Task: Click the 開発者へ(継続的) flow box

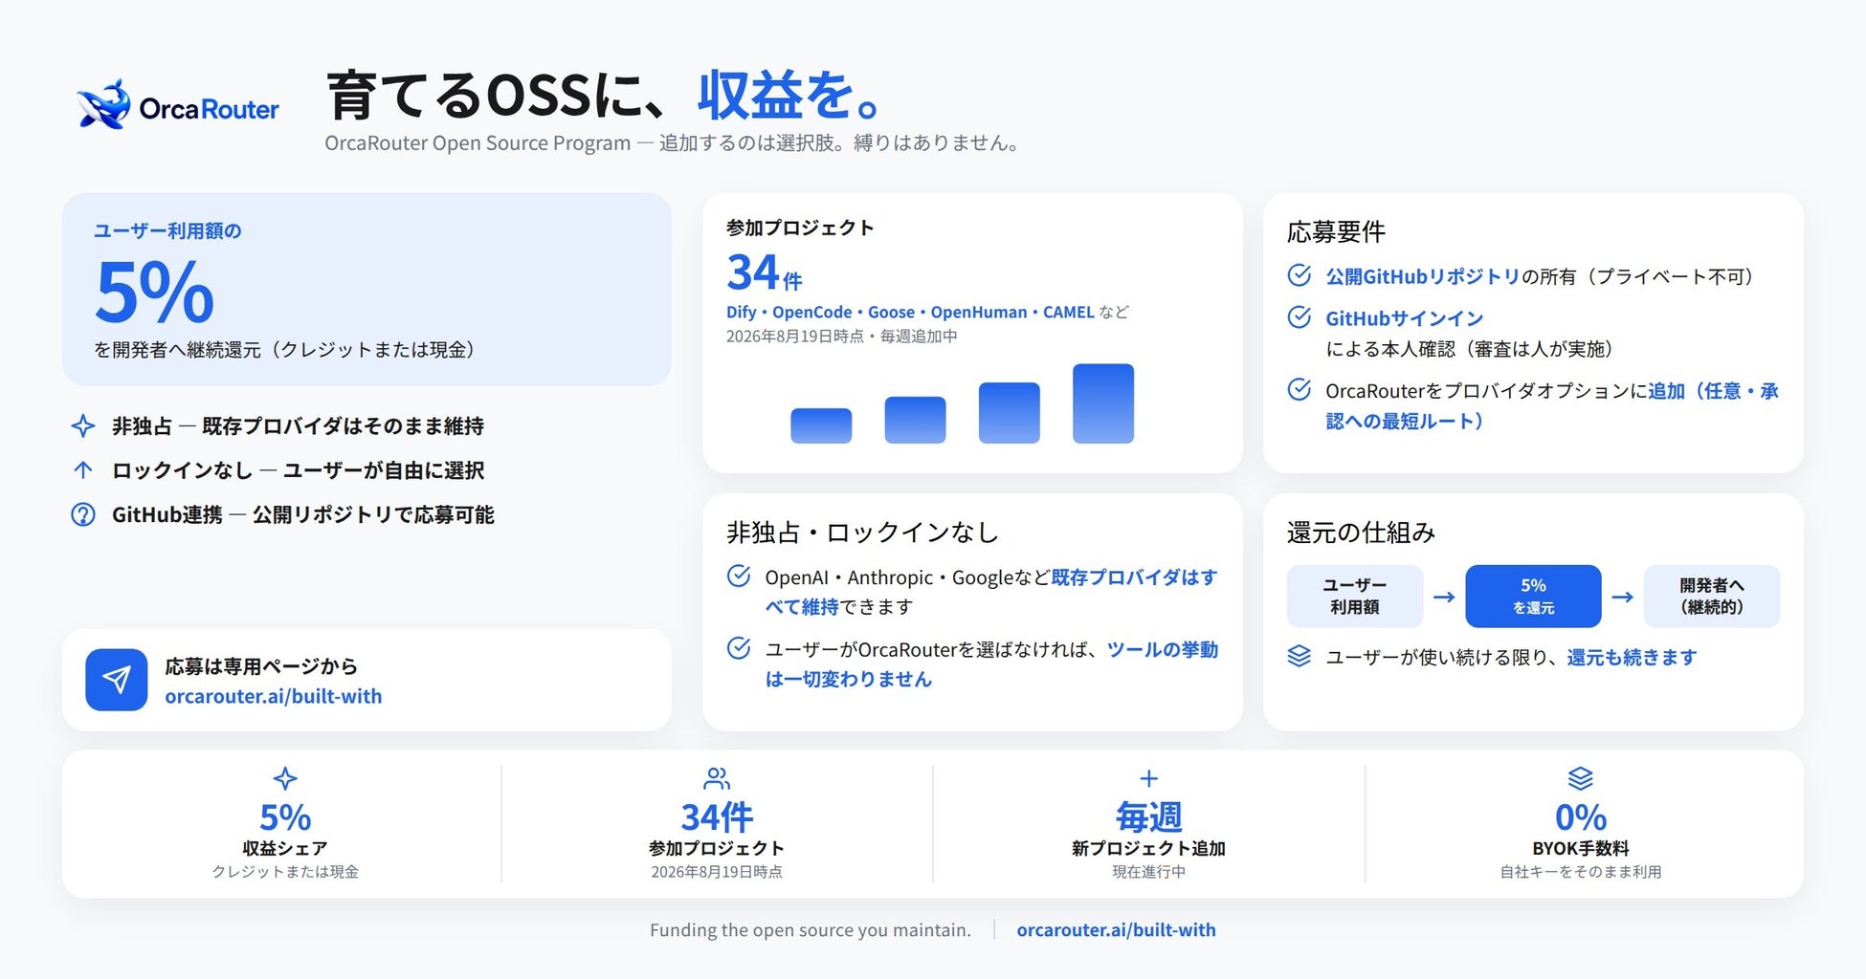Action: [x=1712, y=597]
